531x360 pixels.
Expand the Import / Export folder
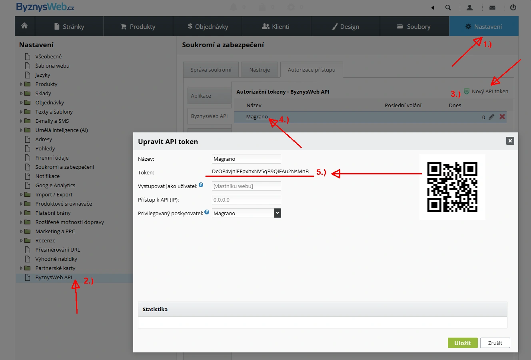point(22,195)
